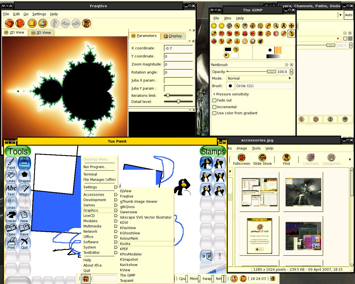Image resolution: width=355 pixels, height=284 pixels.
Task: Choose the Lines tool in Tux Paint
Action: tap(11, 177)
